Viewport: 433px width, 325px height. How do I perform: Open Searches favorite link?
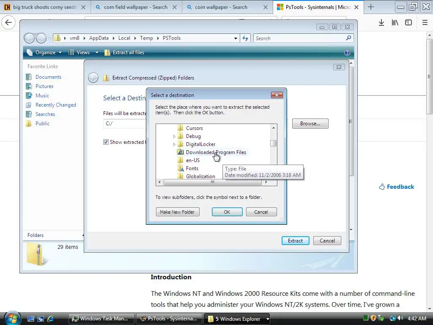[x=45, y=114]
